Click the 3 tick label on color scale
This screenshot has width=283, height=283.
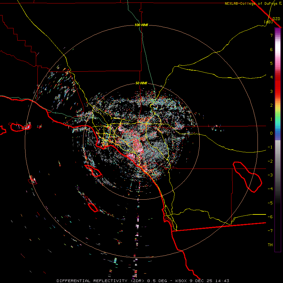click(271, 91)
